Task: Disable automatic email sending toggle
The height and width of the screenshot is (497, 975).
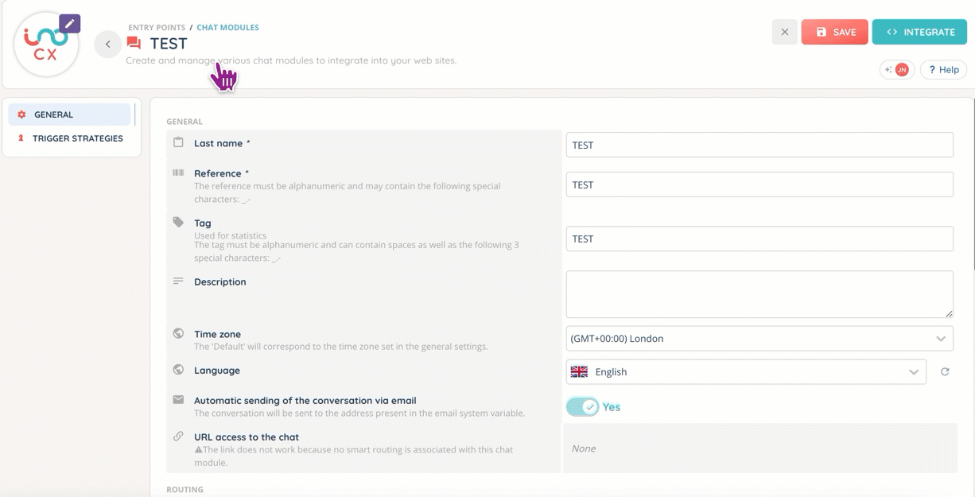Action: (x=583, y=407)
